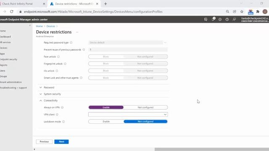Set Iris unlock to Not configured
The width and height of the screenshot is (269, 151).
coord(145,71)
